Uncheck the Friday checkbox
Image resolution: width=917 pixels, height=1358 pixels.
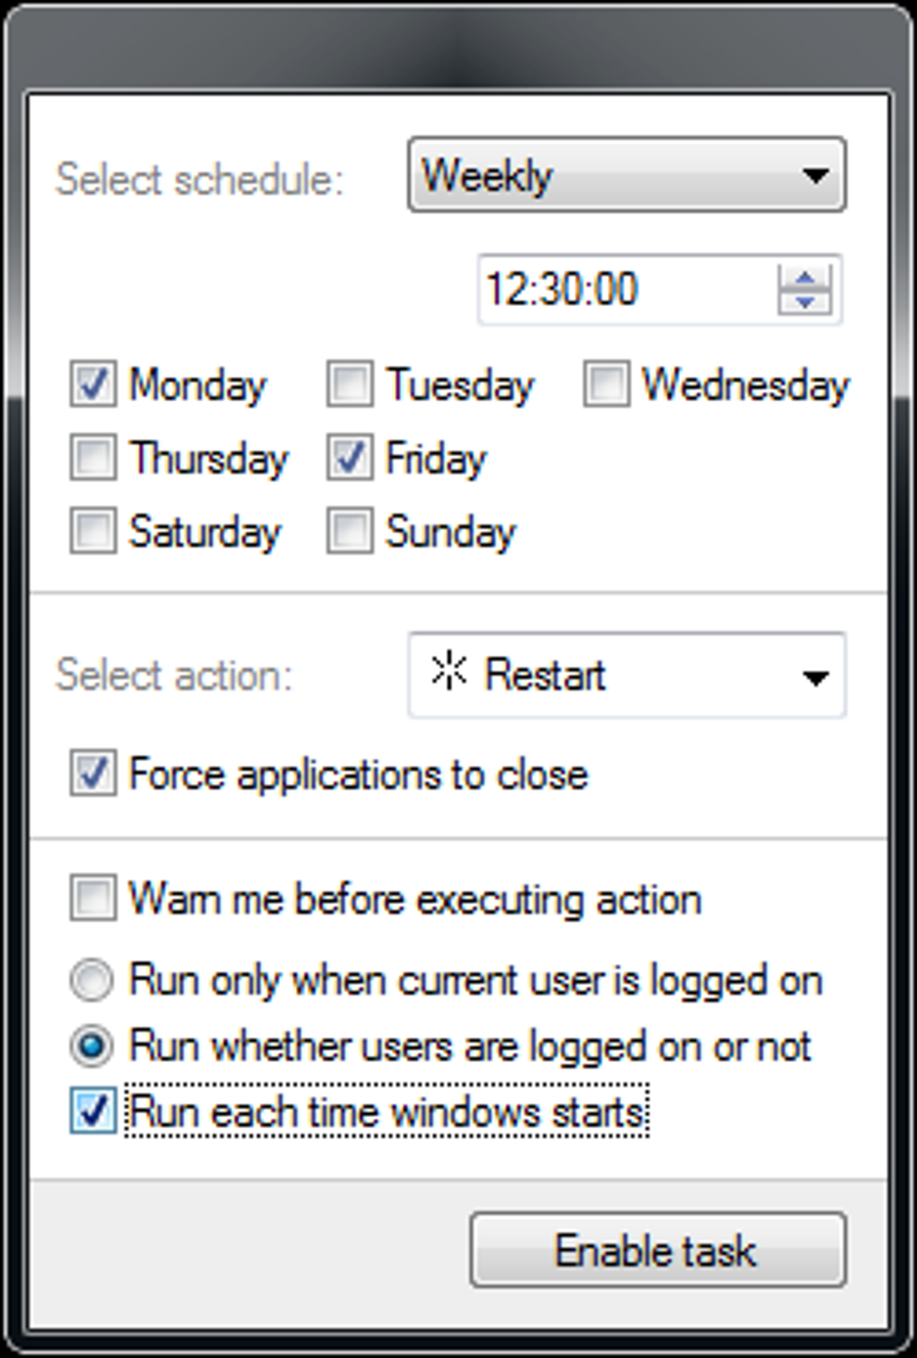(x=350, y=457)
